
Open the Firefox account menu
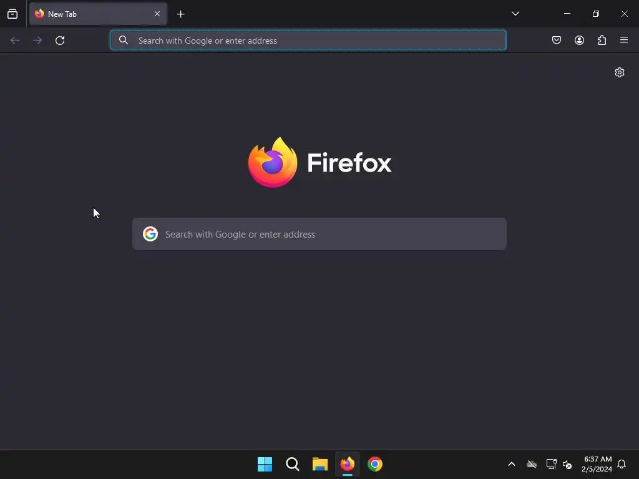click(579, 40)
